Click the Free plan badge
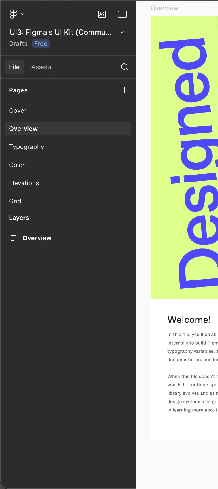 pyautogui.click(x=41, y=44)
